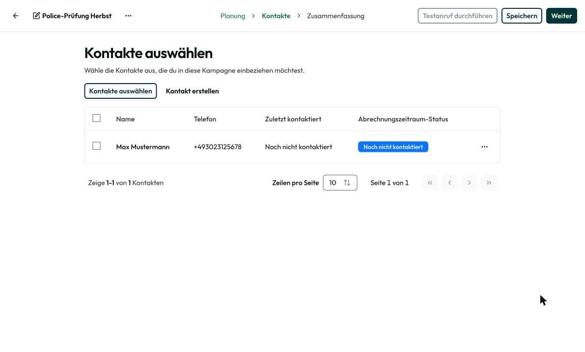The width and height of the screenshot is (585, 352).
Task: Click the Police-Prüfung Herbst campaign title
Action: pos(77,16)
